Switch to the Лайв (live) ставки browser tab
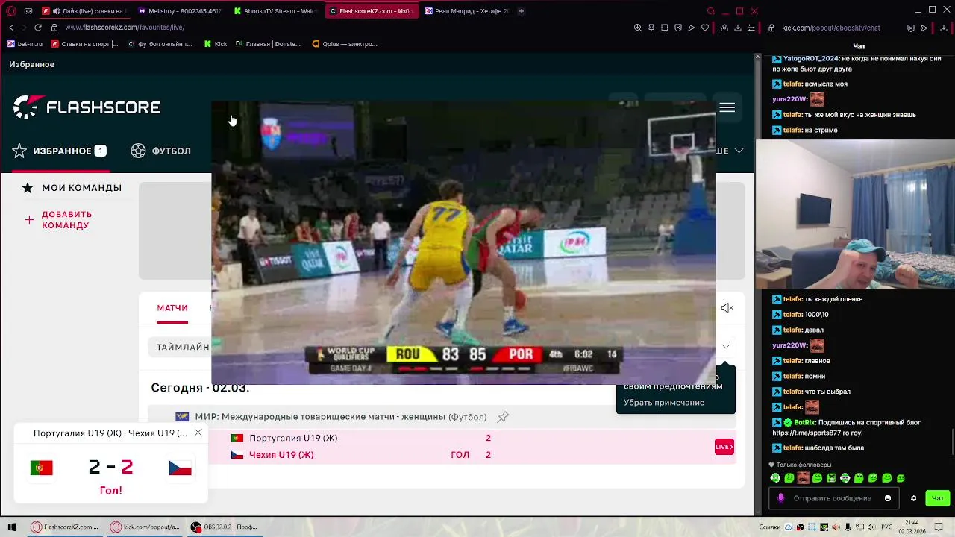Image resolution: width=955 pixels, height=537 pixels. tap(84, 11)
